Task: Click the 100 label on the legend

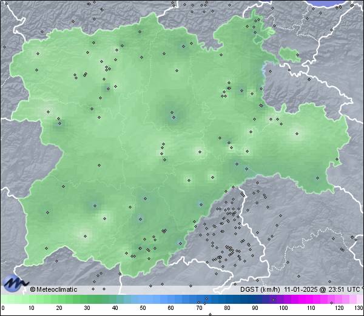Action: coord(284,308)
